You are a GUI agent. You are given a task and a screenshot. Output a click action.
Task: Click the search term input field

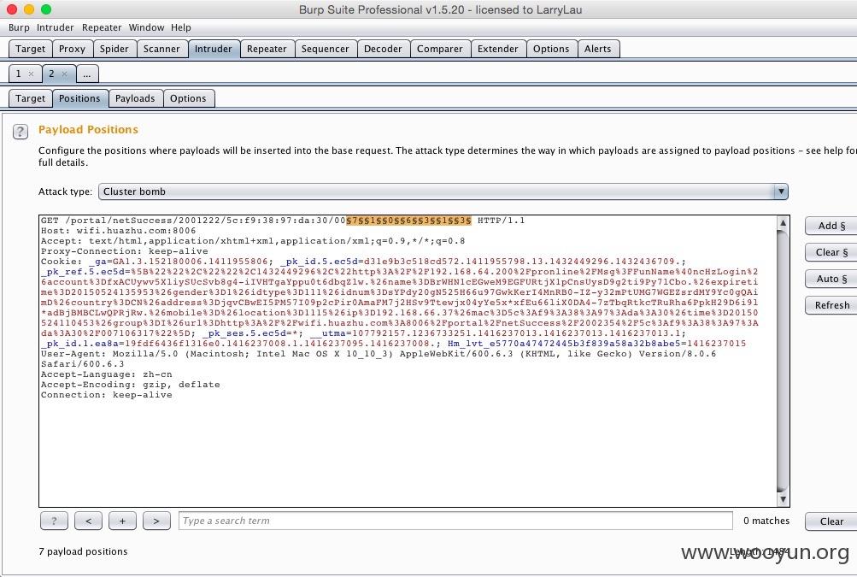click(x=455, y=521)
